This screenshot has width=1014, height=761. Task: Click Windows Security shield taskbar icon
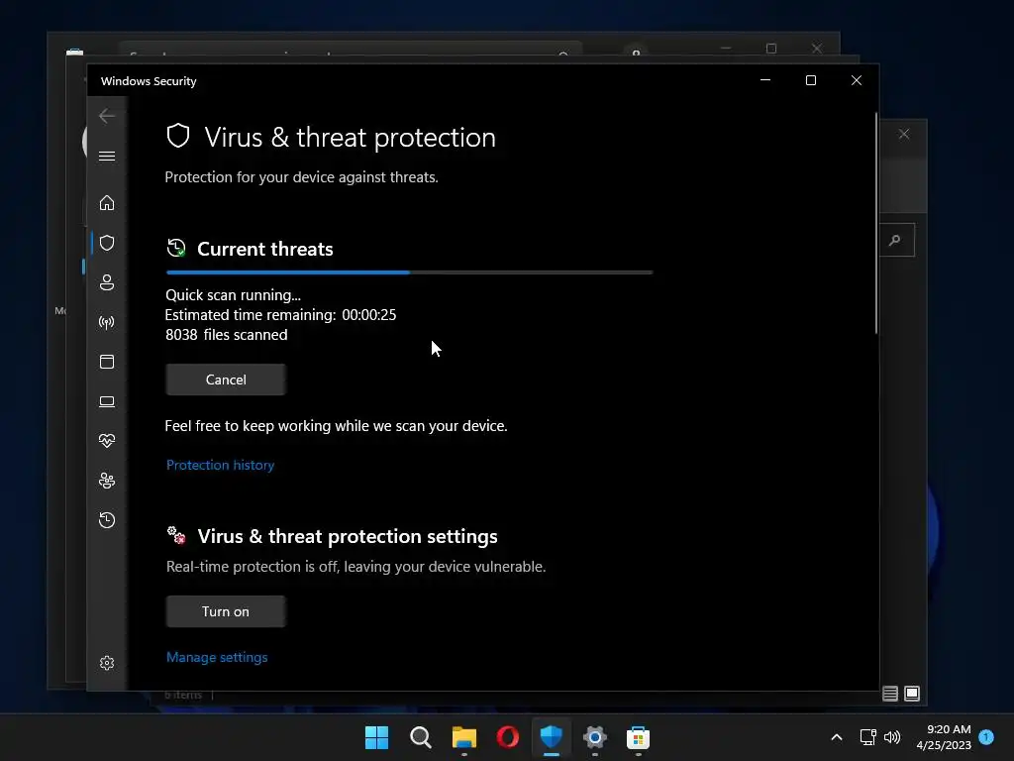coord(551,737)
